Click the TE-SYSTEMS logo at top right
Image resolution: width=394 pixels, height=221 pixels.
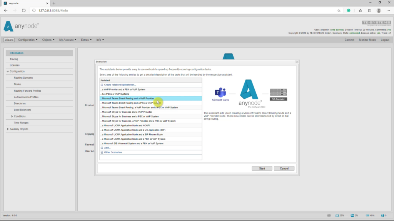376,23
